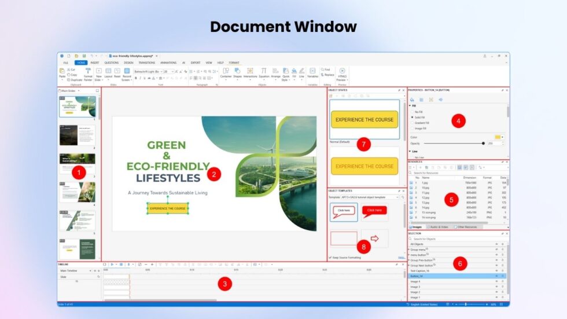
Task: Click the Fill bucket icon in ribbon
Action: pos(294,71)
